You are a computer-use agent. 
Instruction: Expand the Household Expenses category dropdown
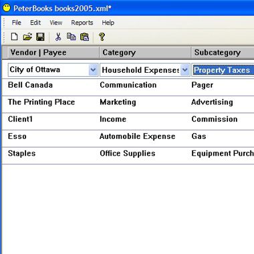point(184,70)
